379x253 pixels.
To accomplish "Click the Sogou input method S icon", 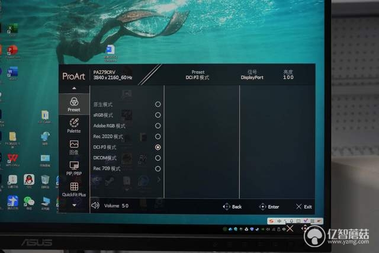I will pos(271,221).
